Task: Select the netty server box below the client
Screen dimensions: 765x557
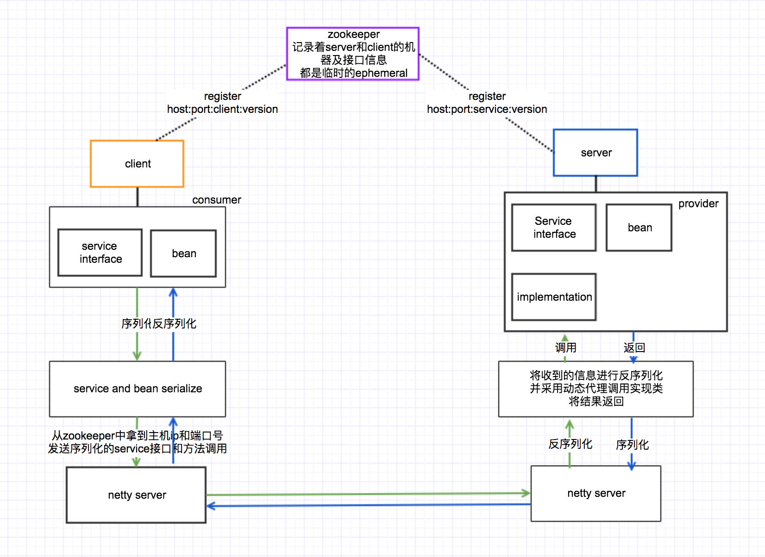Action: [136, 495]
